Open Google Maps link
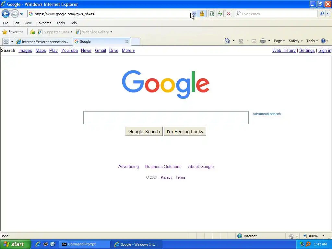 [x=41, y=50]
